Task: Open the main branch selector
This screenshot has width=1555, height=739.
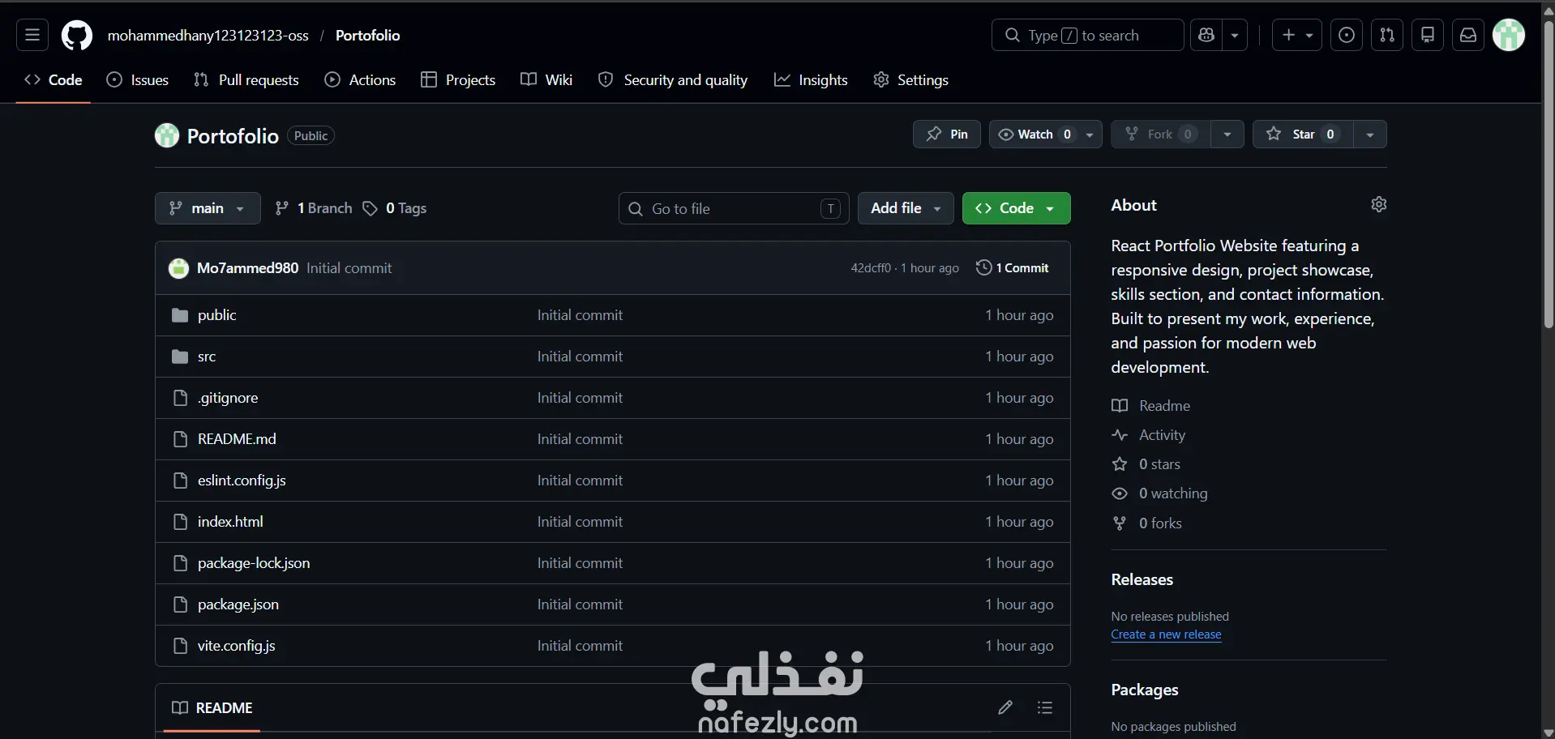Action: pos(208,208)
